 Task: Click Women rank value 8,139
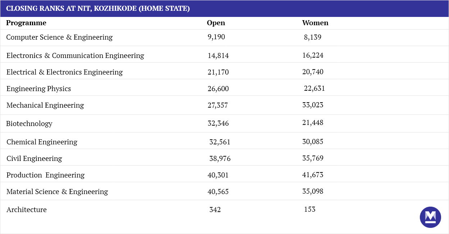[313, 37]
